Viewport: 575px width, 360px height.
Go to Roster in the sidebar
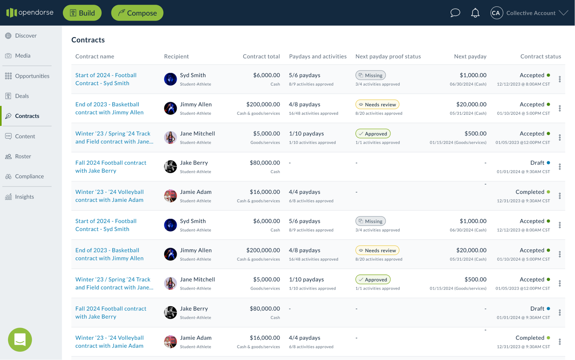(23, 156)
